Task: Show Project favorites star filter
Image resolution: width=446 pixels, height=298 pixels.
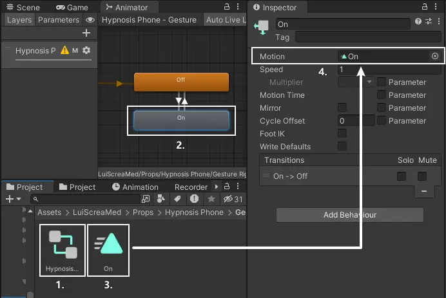Action: point(211,199)
